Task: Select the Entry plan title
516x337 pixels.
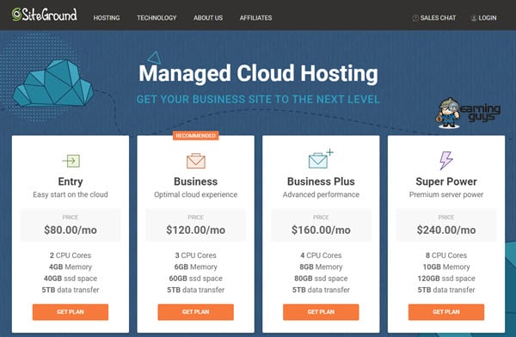Action: click(x=71, y=181)
